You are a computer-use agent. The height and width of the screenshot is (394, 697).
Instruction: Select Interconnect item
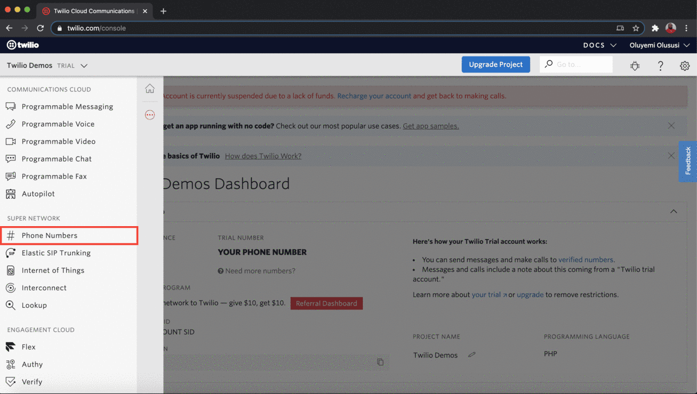click(x=44, y=288)
